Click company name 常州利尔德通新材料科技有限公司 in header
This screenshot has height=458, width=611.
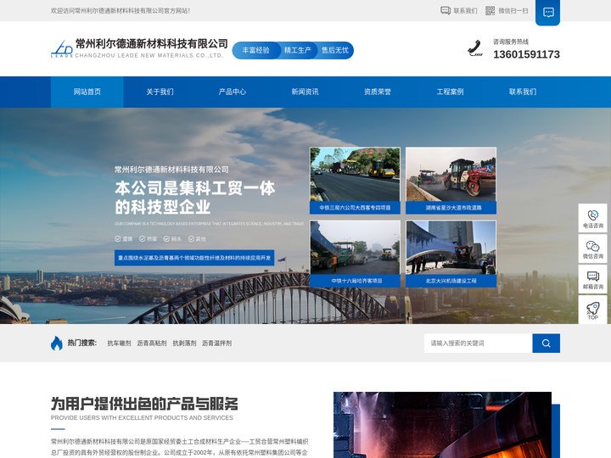[x=151, y=43]
